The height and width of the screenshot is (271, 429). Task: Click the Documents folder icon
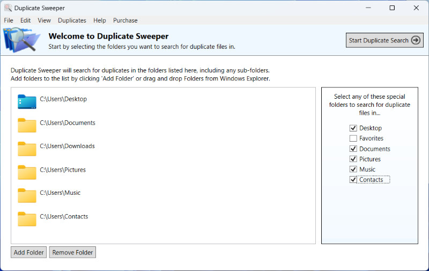(x=27, y=125)
